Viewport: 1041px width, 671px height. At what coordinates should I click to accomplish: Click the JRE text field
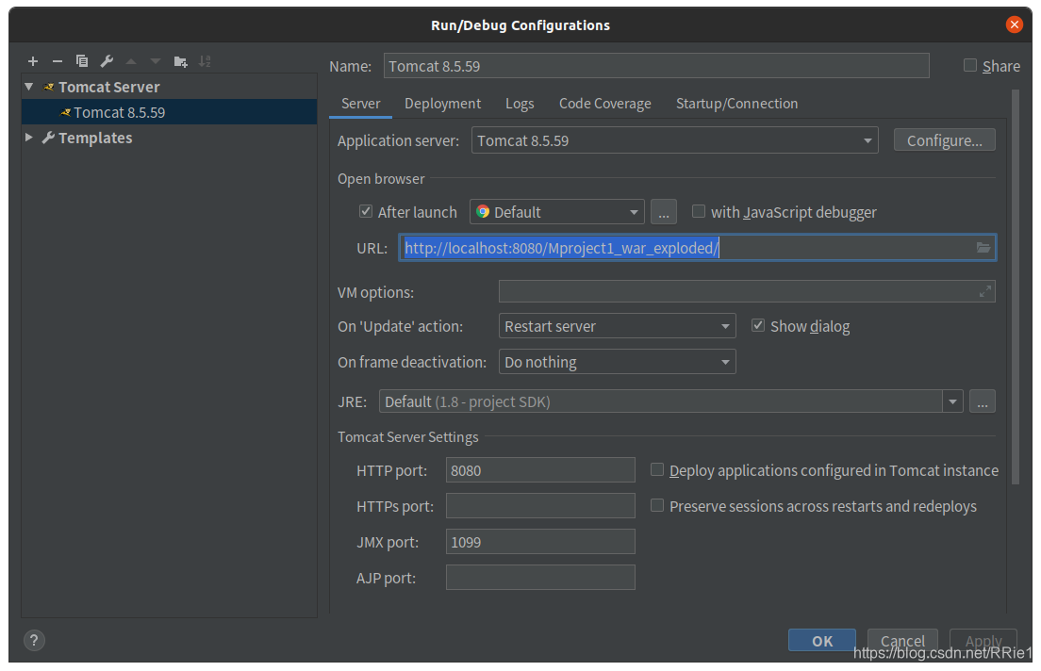661,401
